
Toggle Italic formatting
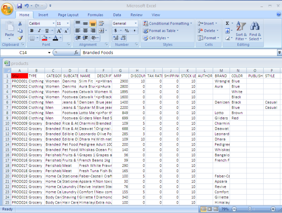pyautogui.click(x=39, y=31)
